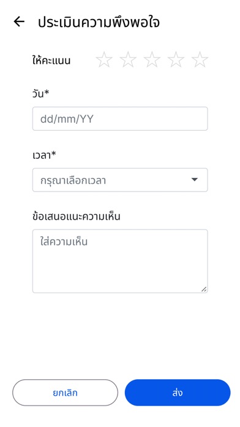Go back using the arrow icon
The height and width of the screenshot is (427, 240).
point(19,21)
